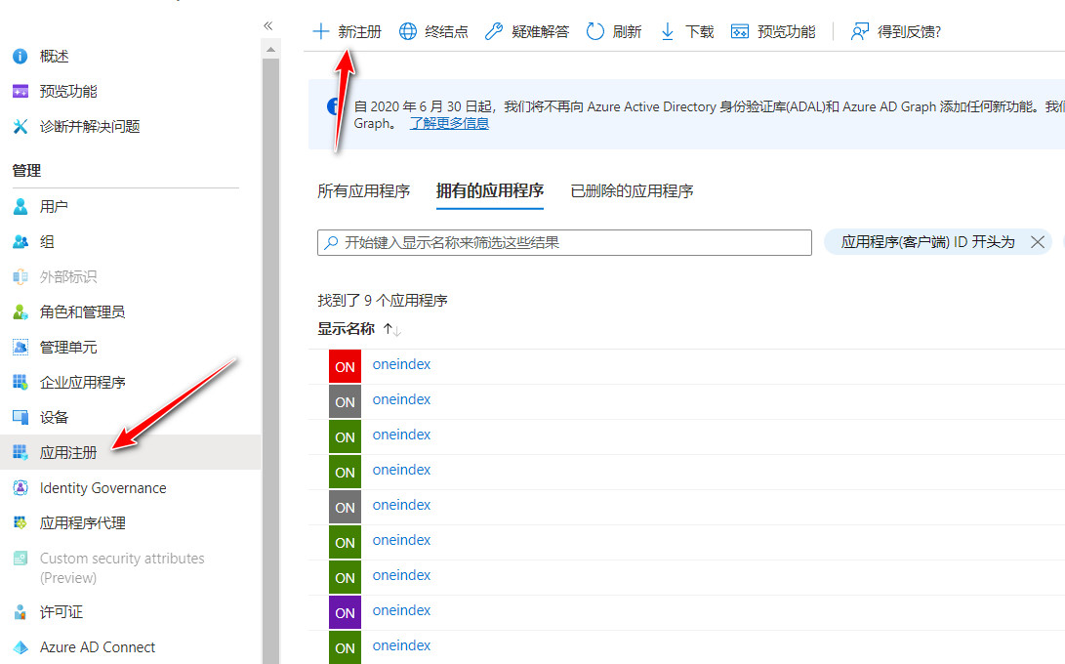The image size is (1065, 664).
Task: Collapse the left sidebar with the double chevron
Action: click(x=268, y=25)
